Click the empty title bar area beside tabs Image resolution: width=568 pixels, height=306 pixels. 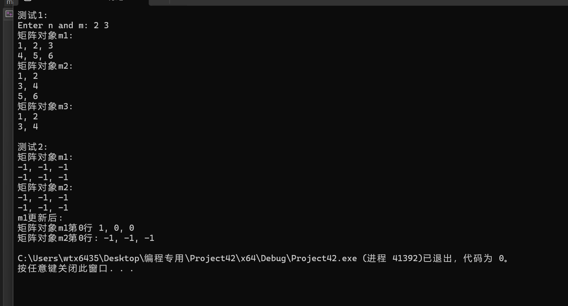click(x=369, y=2)
